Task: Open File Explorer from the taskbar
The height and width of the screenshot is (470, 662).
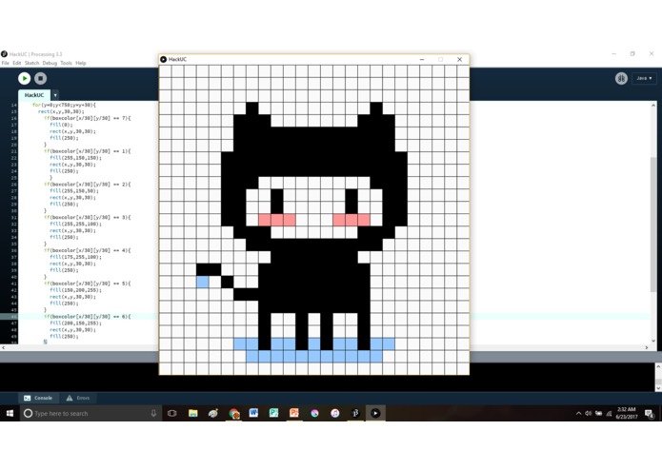Action: [193, 413]
